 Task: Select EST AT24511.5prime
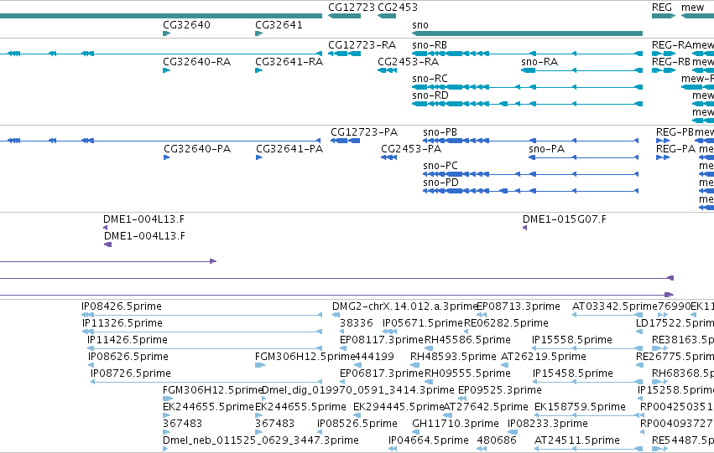588,449
